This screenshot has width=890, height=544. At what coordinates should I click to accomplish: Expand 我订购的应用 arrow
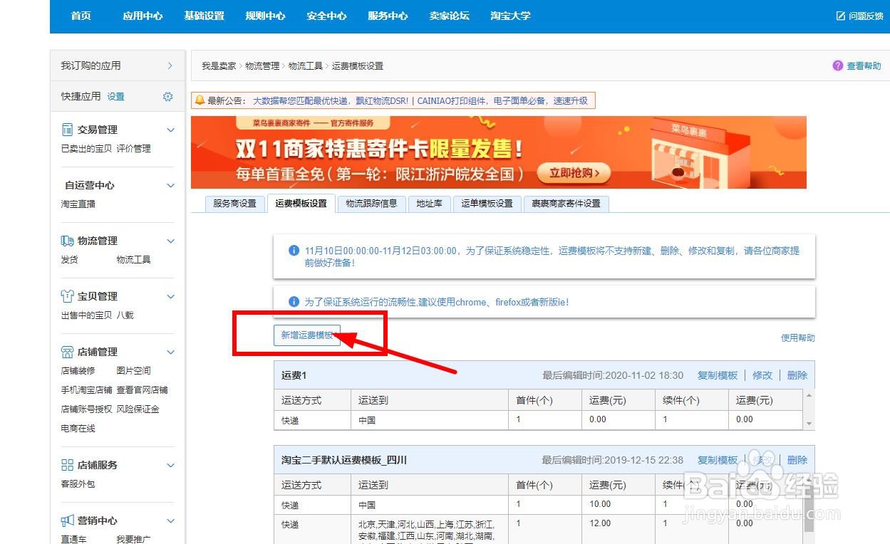point(170,66)
